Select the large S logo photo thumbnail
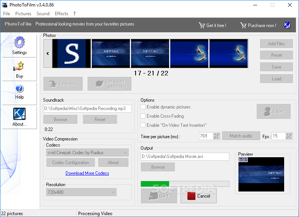This screenshot has height=217, width=299. (x=72, y=54)
